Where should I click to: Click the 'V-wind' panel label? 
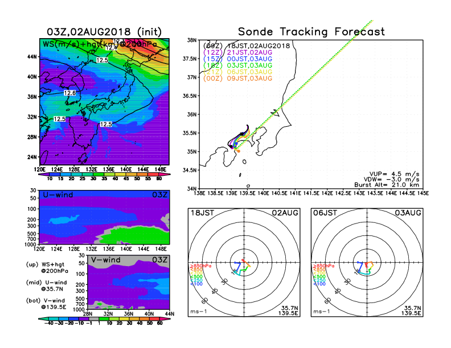coord(105,260)
